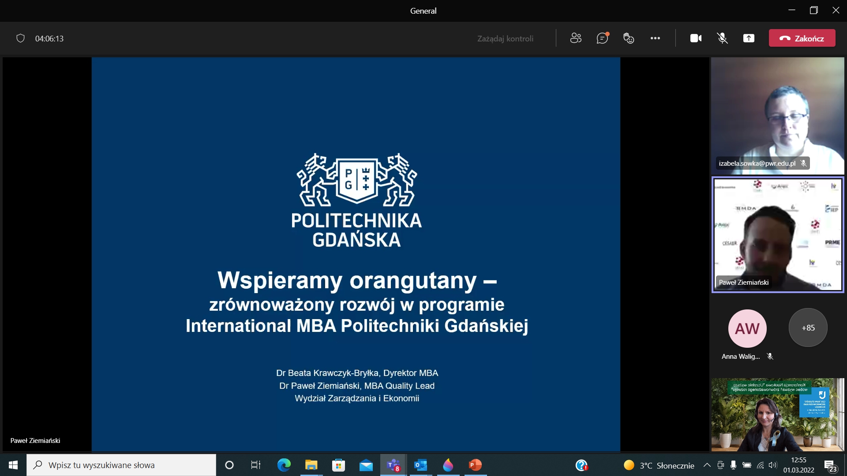The image size is (847, 476).
Task: Open more actions with the ellipsis icon
Action: pos(656,38)
